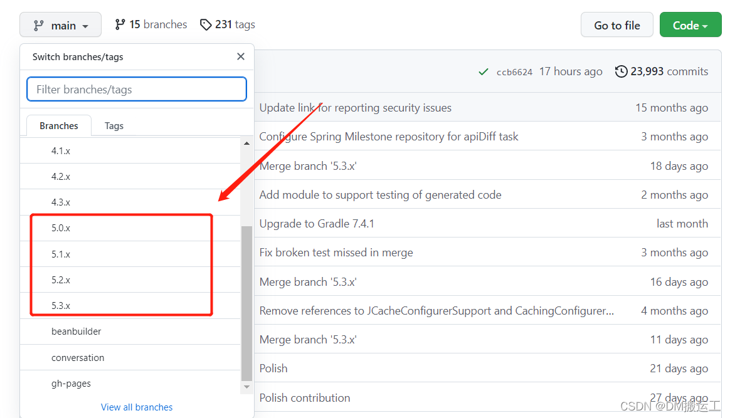Viewport: 730px width, 418px height.
Task: Click the branch list scrollbar thumb
Action: pos(246,303)
